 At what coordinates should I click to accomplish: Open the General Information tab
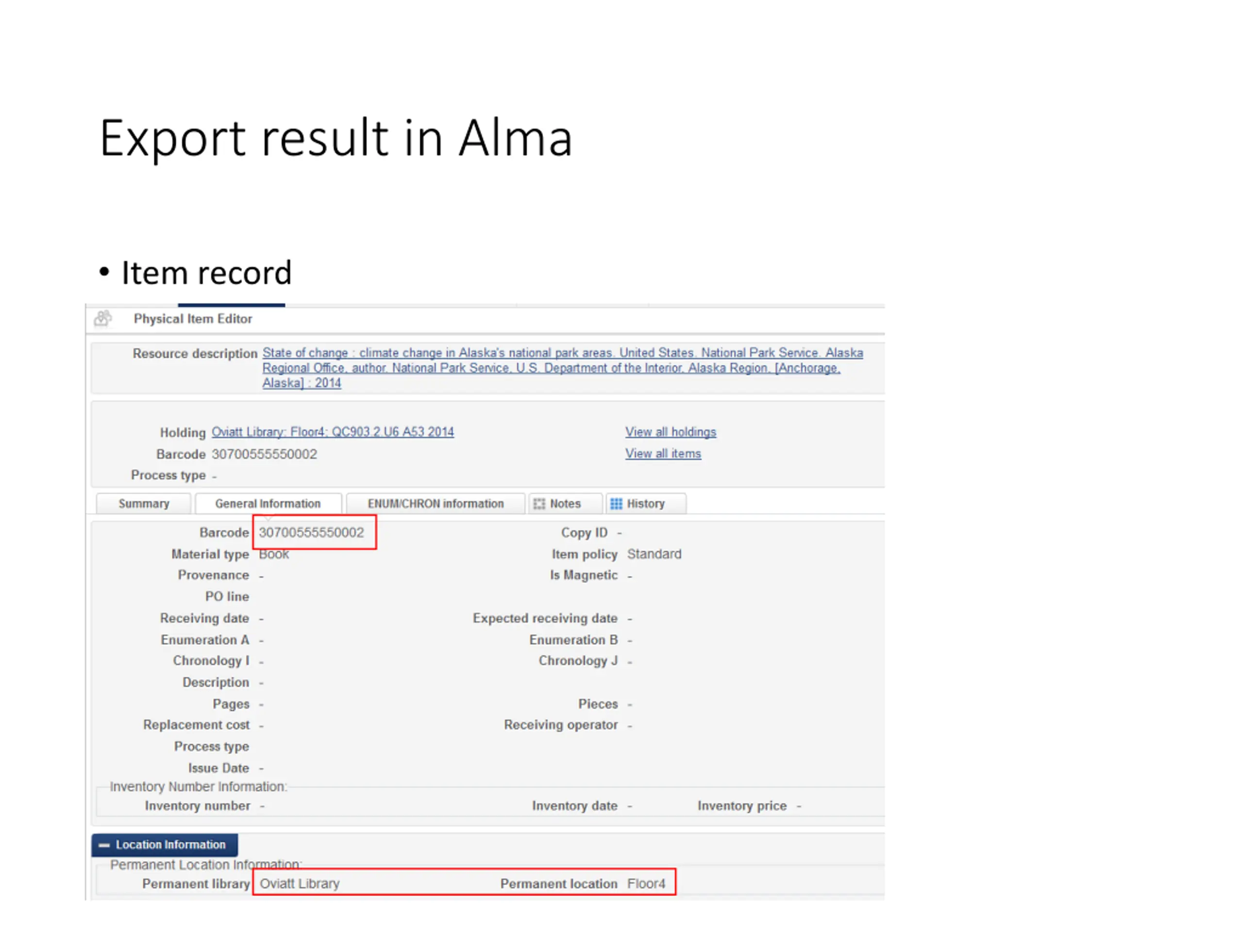pos(268,503)
